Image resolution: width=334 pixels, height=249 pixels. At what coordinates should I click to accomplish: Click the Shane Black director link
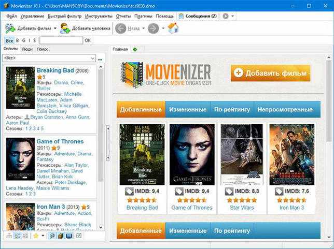pyautogui.click(x=78, y=225)
